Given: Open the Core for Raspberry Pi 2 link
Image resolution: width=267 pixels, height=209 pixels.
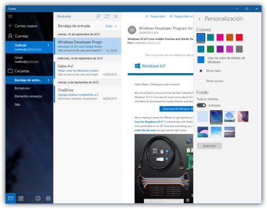Looking at the screenshot, I should (149, 122).
